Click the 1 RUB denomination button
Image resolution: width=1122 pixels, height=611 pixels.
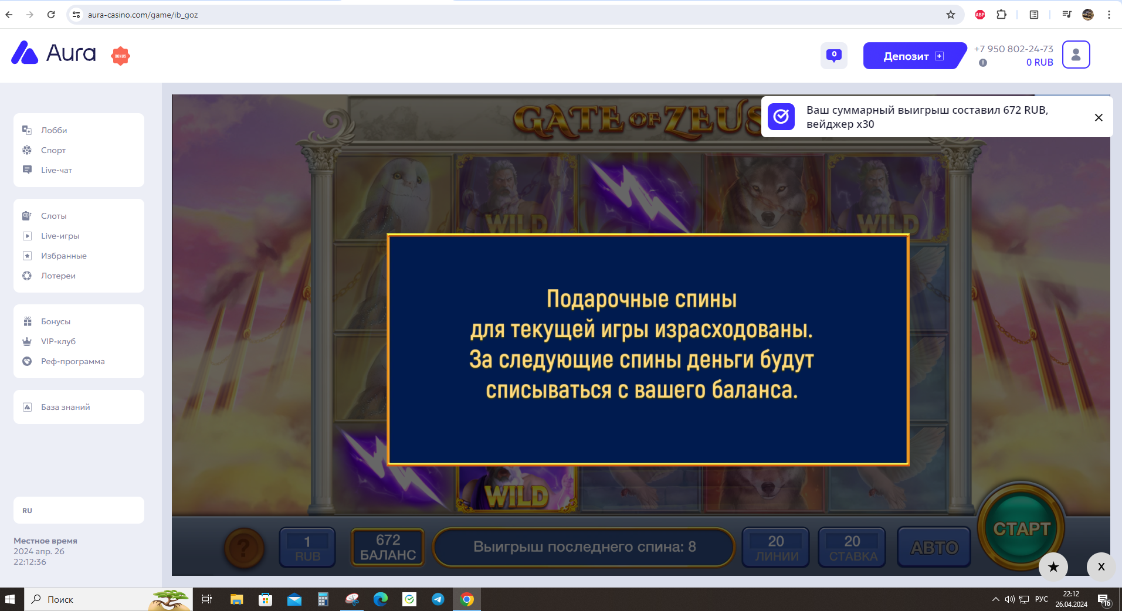(307, 548)
